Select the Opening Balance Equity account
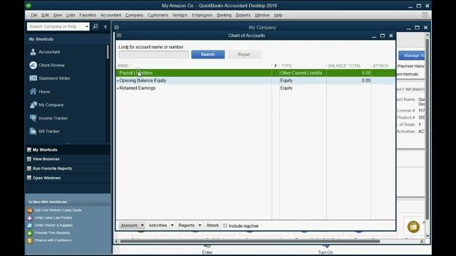The width and height of the screenshot is (456, 256). 256,80
